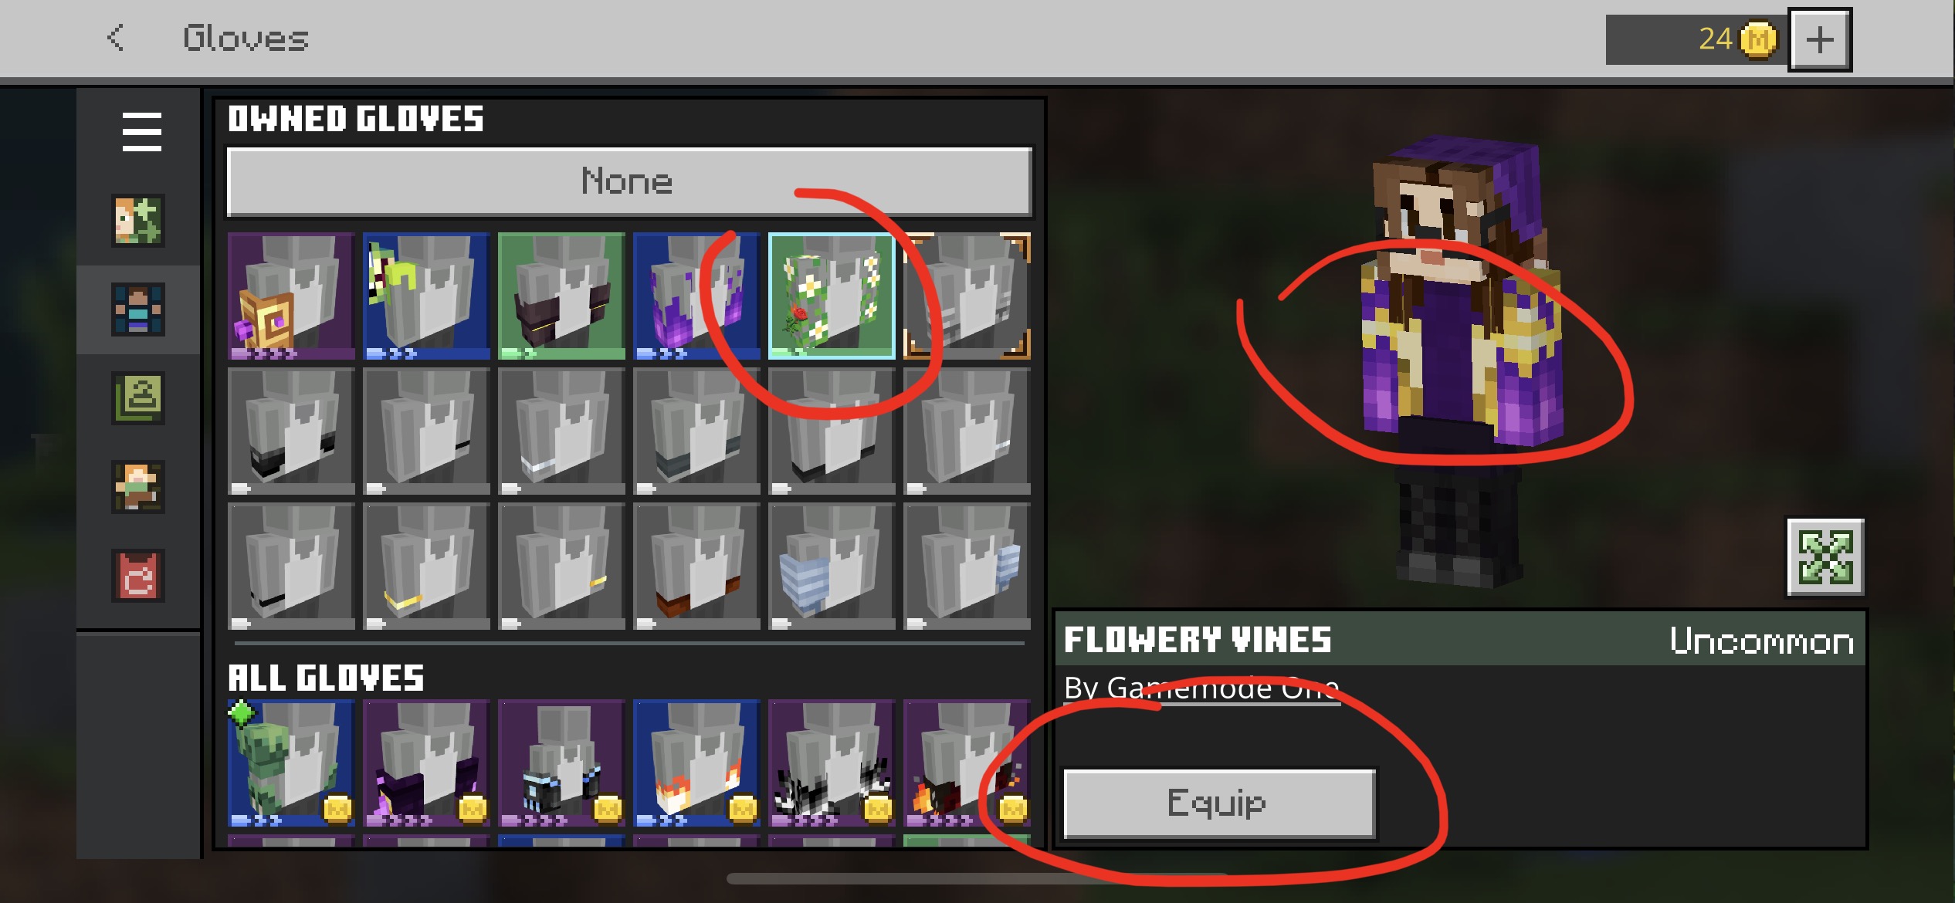Viewport: 1955px width, 903px height.
Task: Select the body style sidebar category icon
Action: point(138,309)
